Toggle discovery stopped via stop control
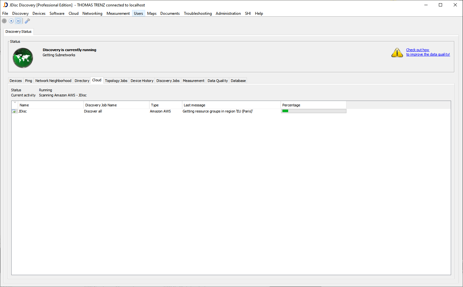 point(11,21)
